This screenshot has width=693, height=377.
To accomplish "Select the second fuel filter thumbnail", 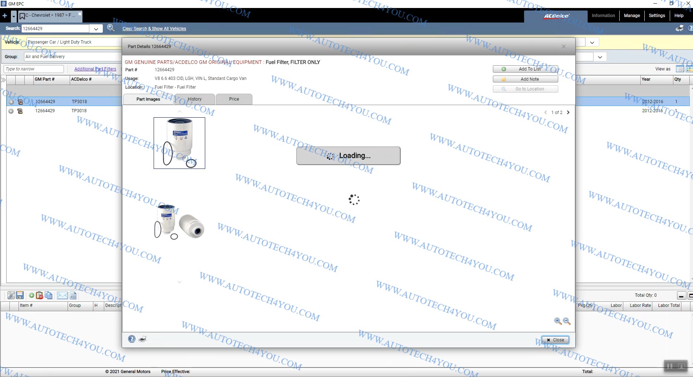I will point(179,222).
